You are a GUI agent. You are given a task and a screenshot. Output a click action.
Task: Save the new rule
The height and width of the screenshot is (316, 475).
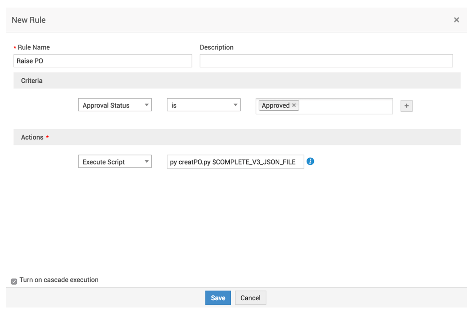pos(218,298)
